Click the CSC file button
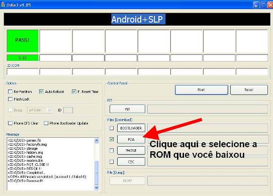The width and height of the screenshot is (273, 196). [131, 162]
